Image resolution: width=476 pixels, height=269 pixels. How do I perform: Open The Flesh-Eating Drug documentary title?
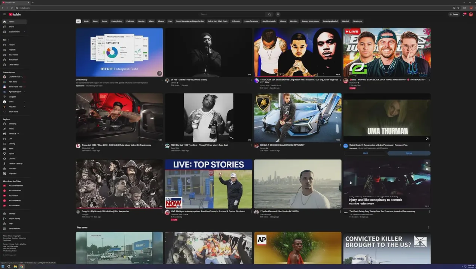382,211
